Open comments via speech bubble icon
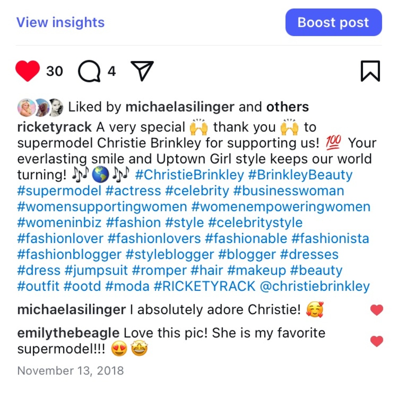 [89, 71]
